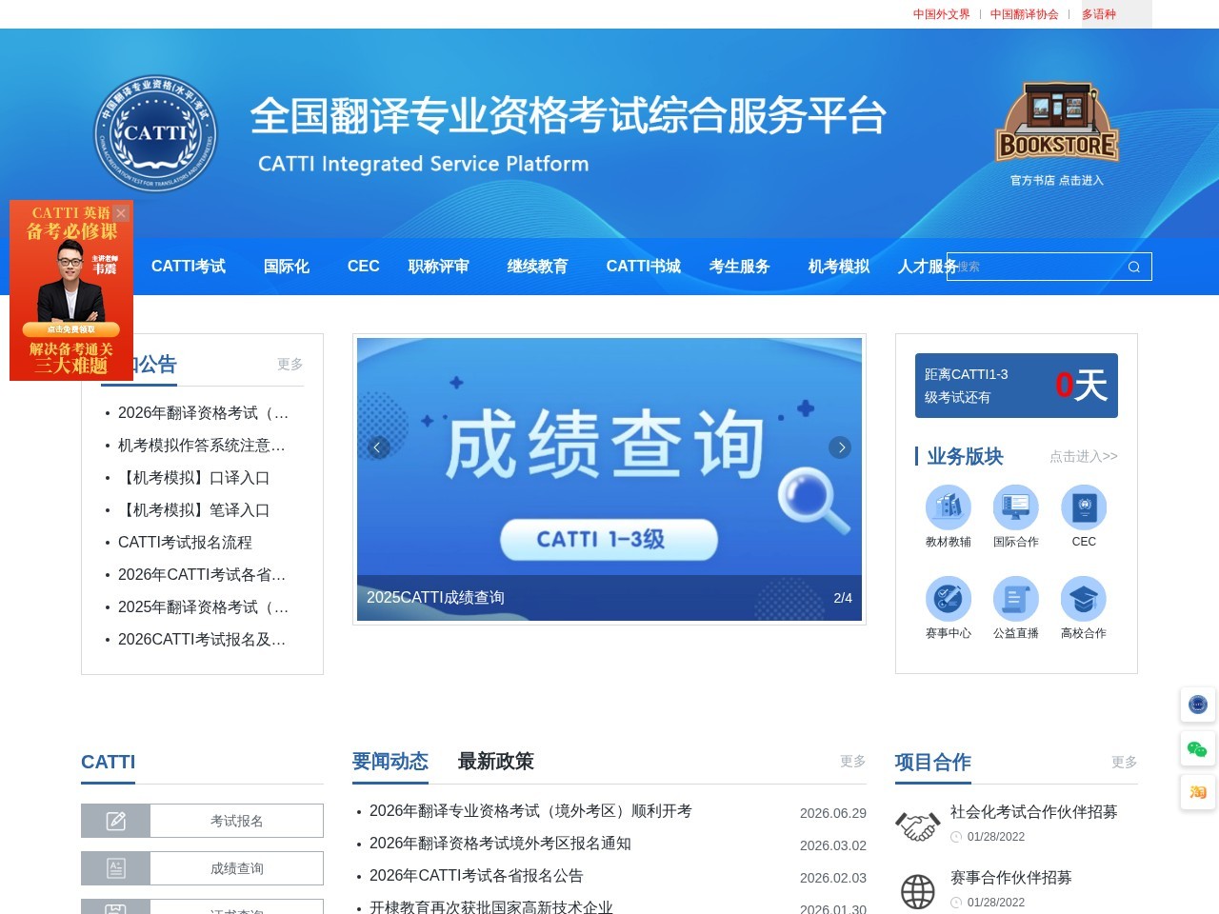This screenshot has height=914, width=1219.
Task: Open 【机考模拟】口译入口 announcement
Action: point(194,478)
